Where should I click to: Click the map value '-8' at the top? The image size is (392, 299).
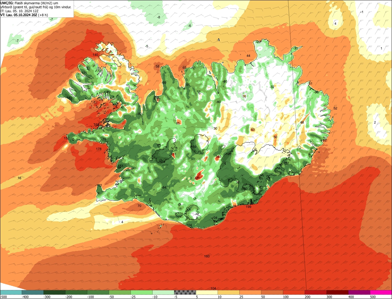point(158,17)
